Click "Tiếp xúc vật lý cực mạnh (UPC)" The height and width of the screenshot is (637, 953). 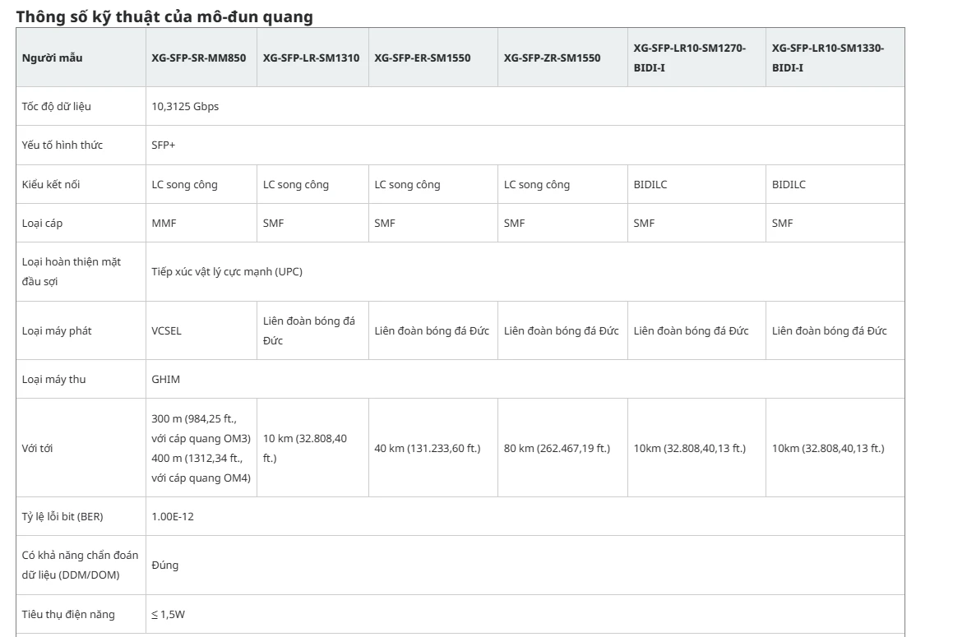(227, 272)
